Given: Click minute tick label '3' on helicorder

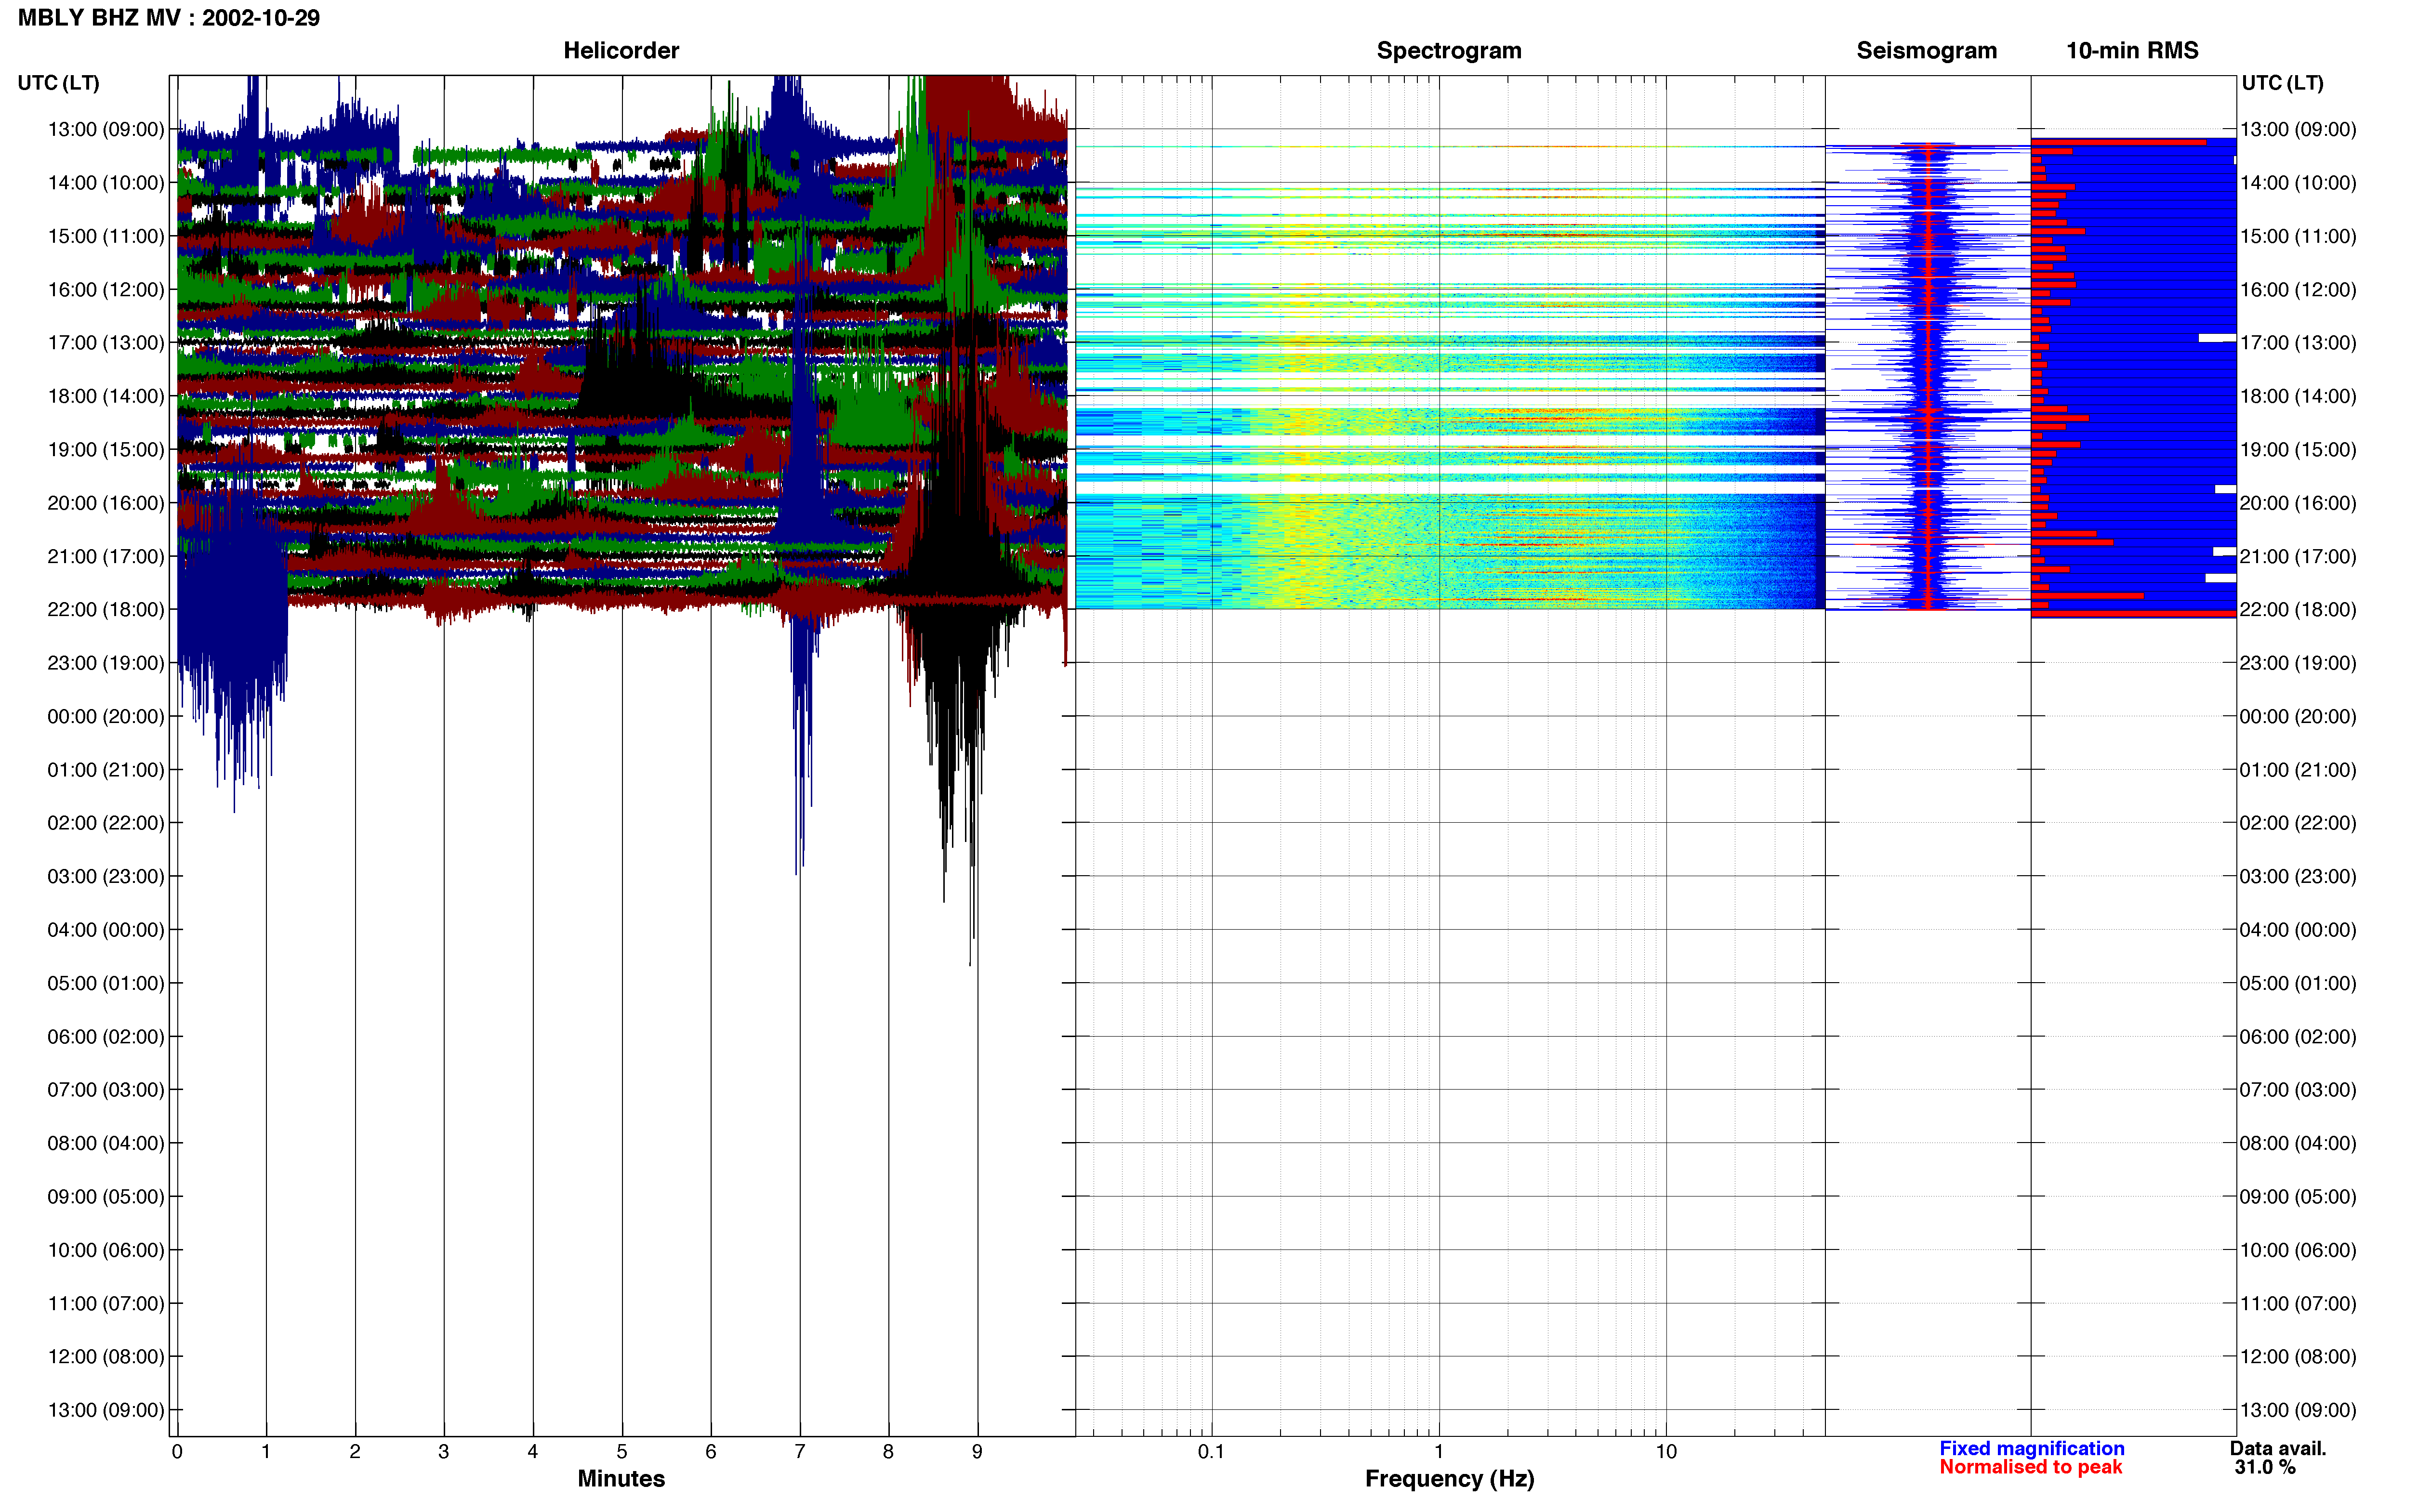Looking at the screenshot, I should (x=444, y=1452).
